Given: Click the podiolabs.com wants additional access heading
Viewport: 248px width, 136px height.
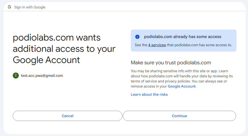Looking at the screenshot, I should tap(64, 49).
